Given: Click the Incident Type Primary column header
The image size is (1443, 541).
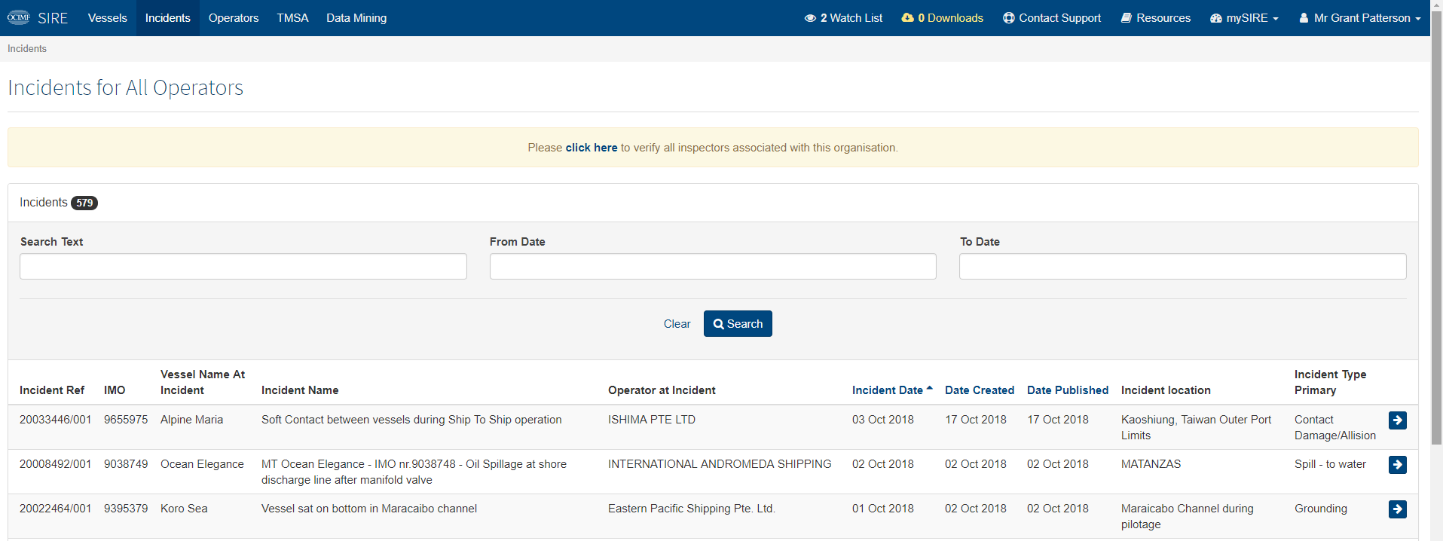Looking at the screenshot, I should pyautogui.click(x=1330, y=382).
